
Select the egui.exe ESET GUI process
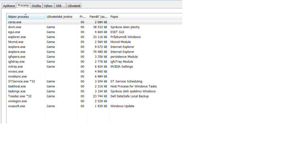14,32
